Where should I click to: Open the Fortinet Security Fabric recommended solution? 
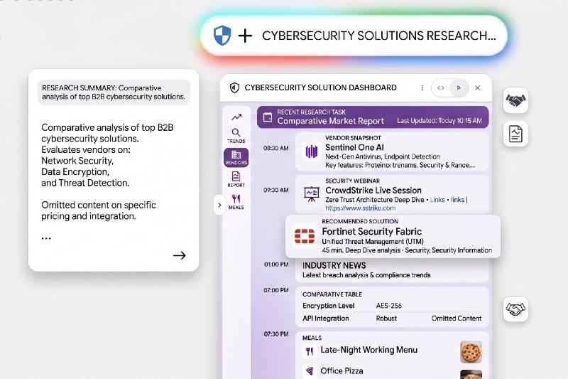393,237
